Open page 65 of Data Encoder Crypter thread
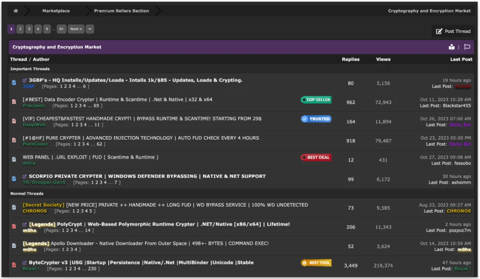The image size is (480, 279). 96,106
